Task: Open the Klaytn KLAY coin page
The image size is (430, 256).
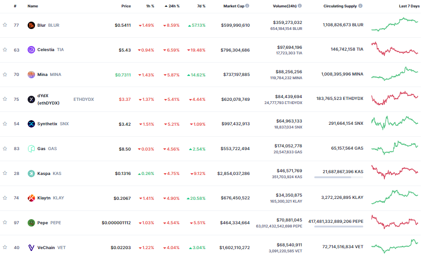Action: (x=51, y=198)
